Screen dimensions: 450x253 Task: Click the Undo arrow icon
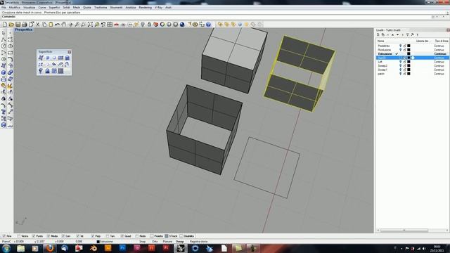(x=58, y=25)
